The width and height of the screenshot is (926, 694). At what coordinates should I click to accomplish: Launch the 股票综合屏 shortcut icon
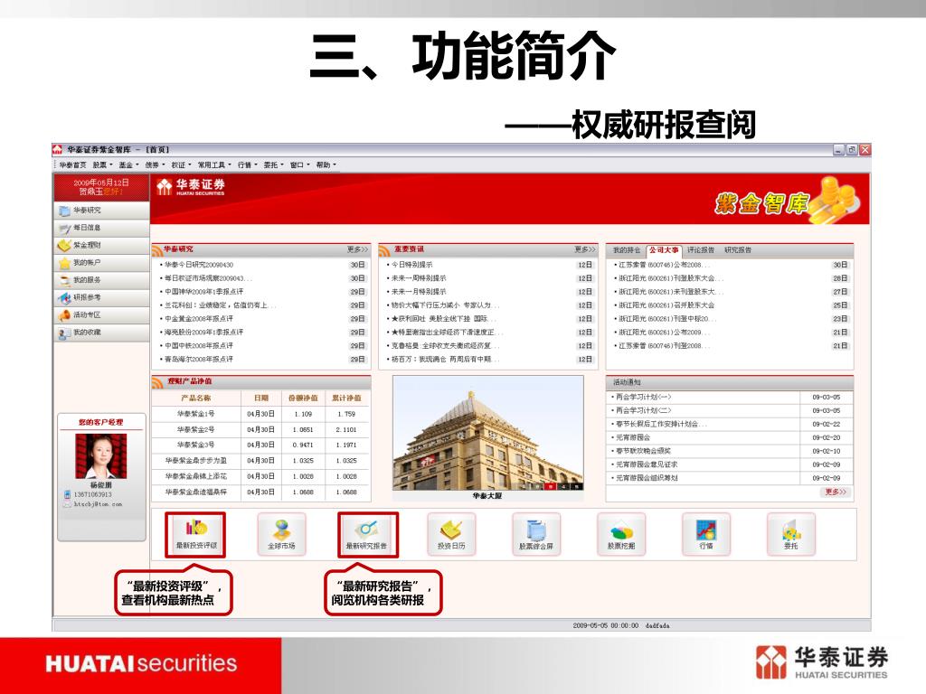tap(535, 535)
